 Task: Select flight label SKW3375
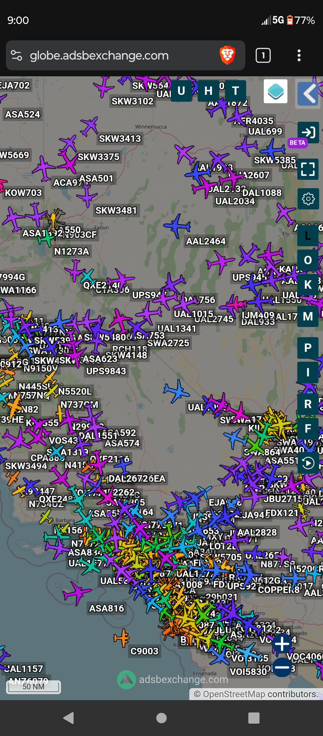tap(99, 157)
